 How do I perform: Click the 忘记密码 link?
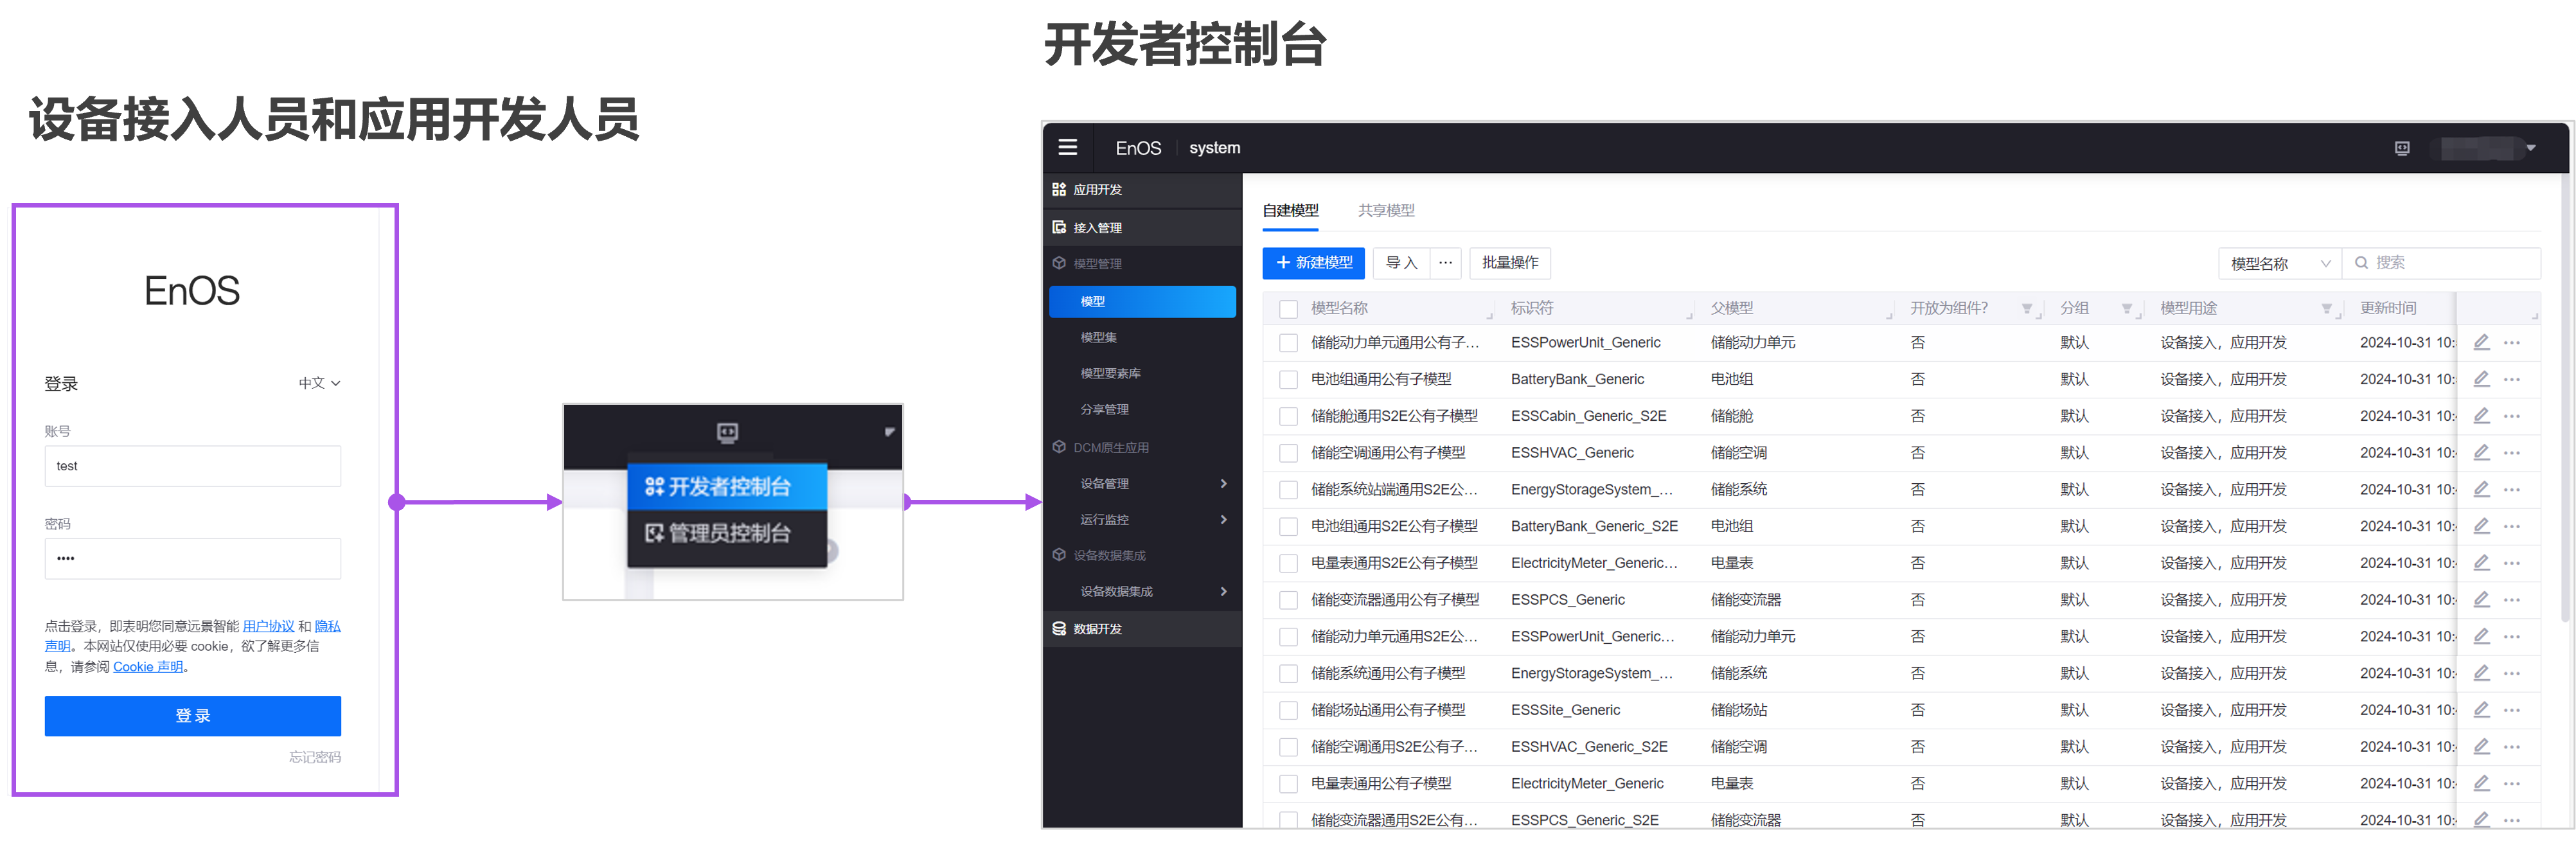point(315,757)
